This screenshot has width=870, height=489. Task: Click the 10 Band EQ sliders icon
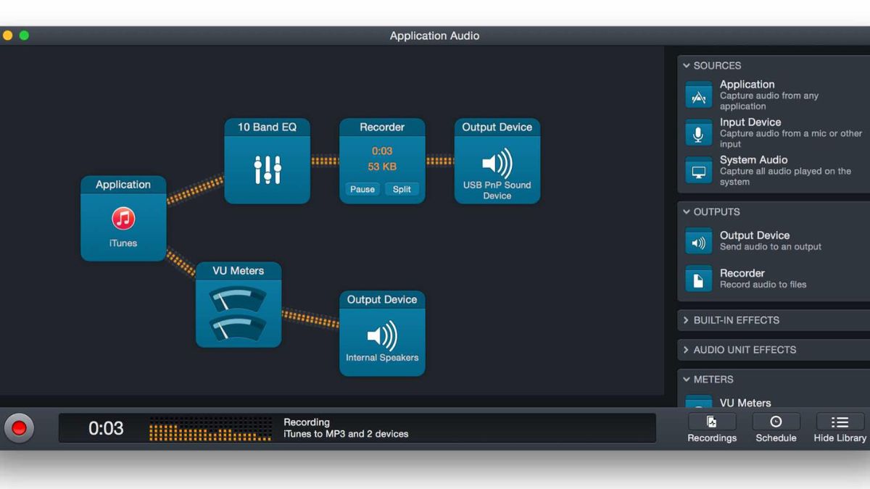click(267, 170)
